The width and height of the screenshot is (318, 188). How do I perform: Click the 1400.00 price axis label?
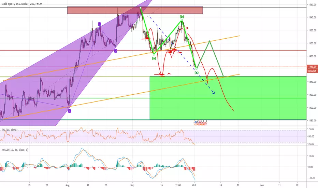tap(313, 108)
